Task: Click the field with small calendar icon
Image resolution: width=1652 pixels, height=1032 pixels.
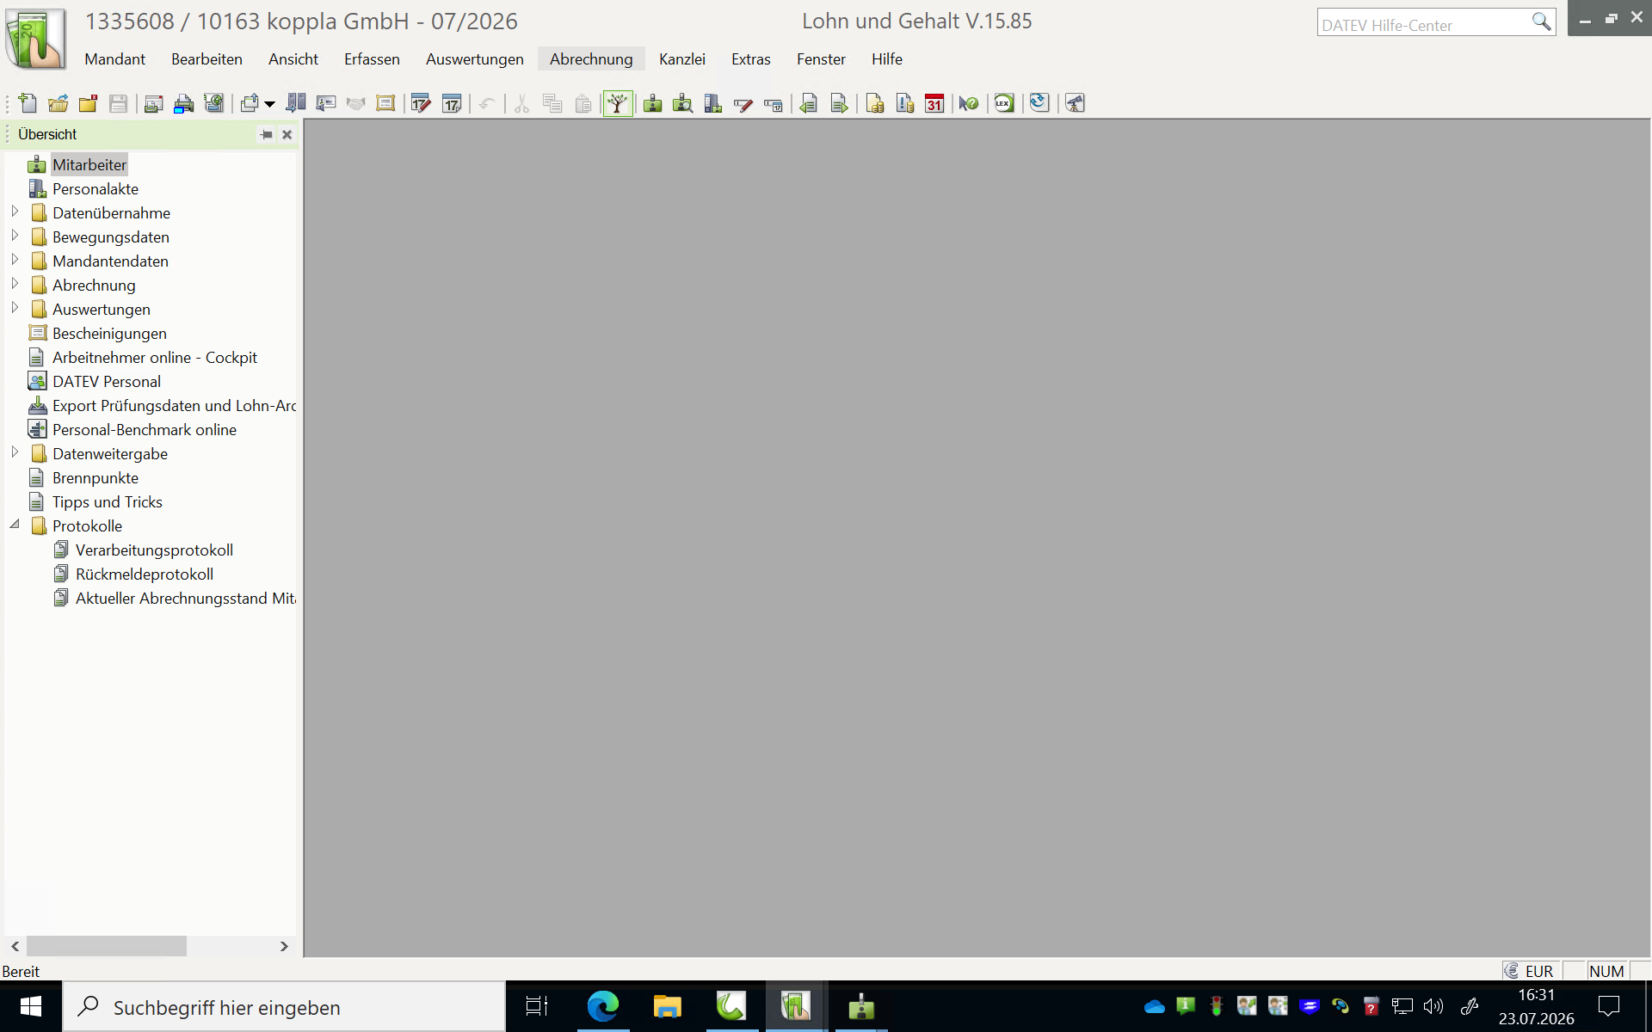Action: coord(774,104)
